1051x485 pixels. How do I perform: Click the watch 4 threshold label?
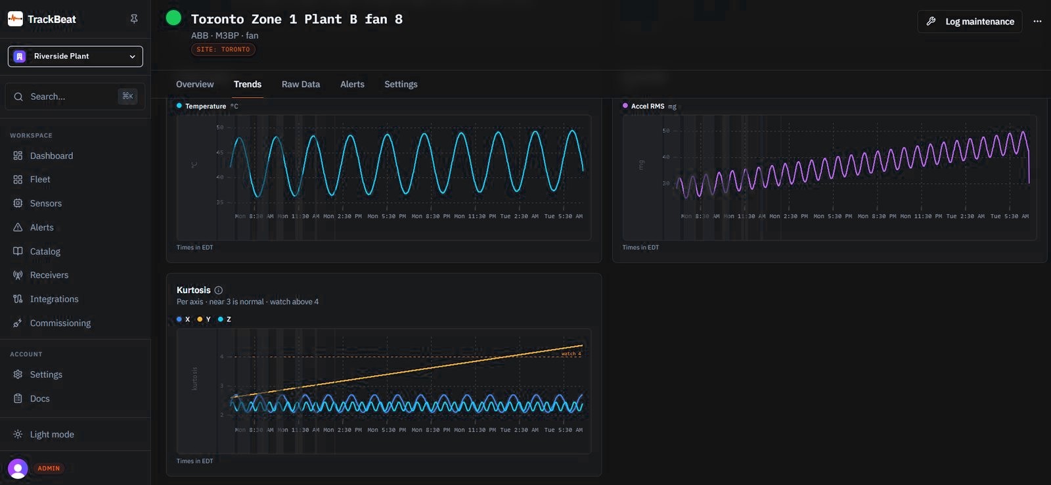[571, 354]
